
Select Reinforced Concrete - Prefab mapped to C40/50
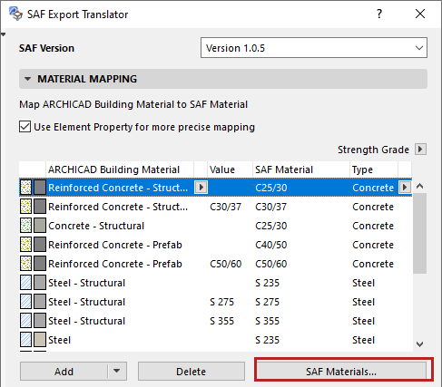[115, 245]
